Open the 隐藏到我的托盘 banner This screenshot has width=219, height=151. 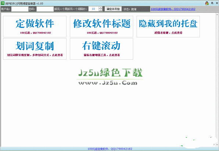(x=168, y=26)
